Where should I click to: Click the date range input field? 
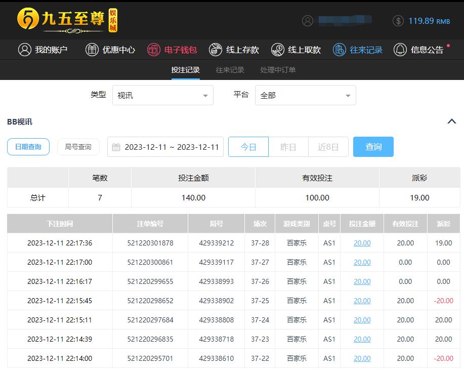[x=165, y=147]
